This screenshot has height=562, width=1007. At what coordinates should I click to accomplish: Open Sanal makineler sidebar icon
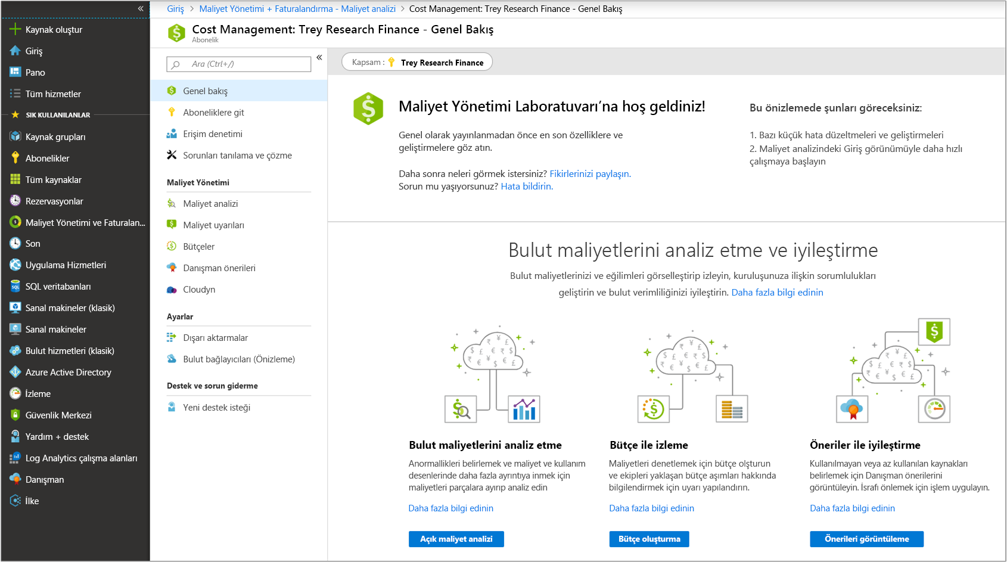coord(15,329)
